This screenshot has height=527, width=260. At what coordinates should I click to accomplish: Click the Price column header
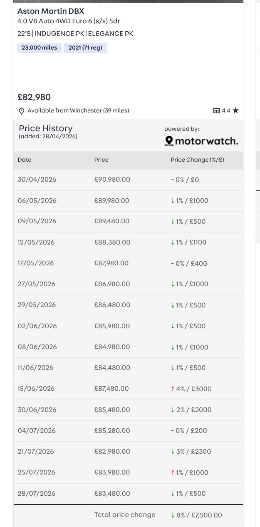102,160
